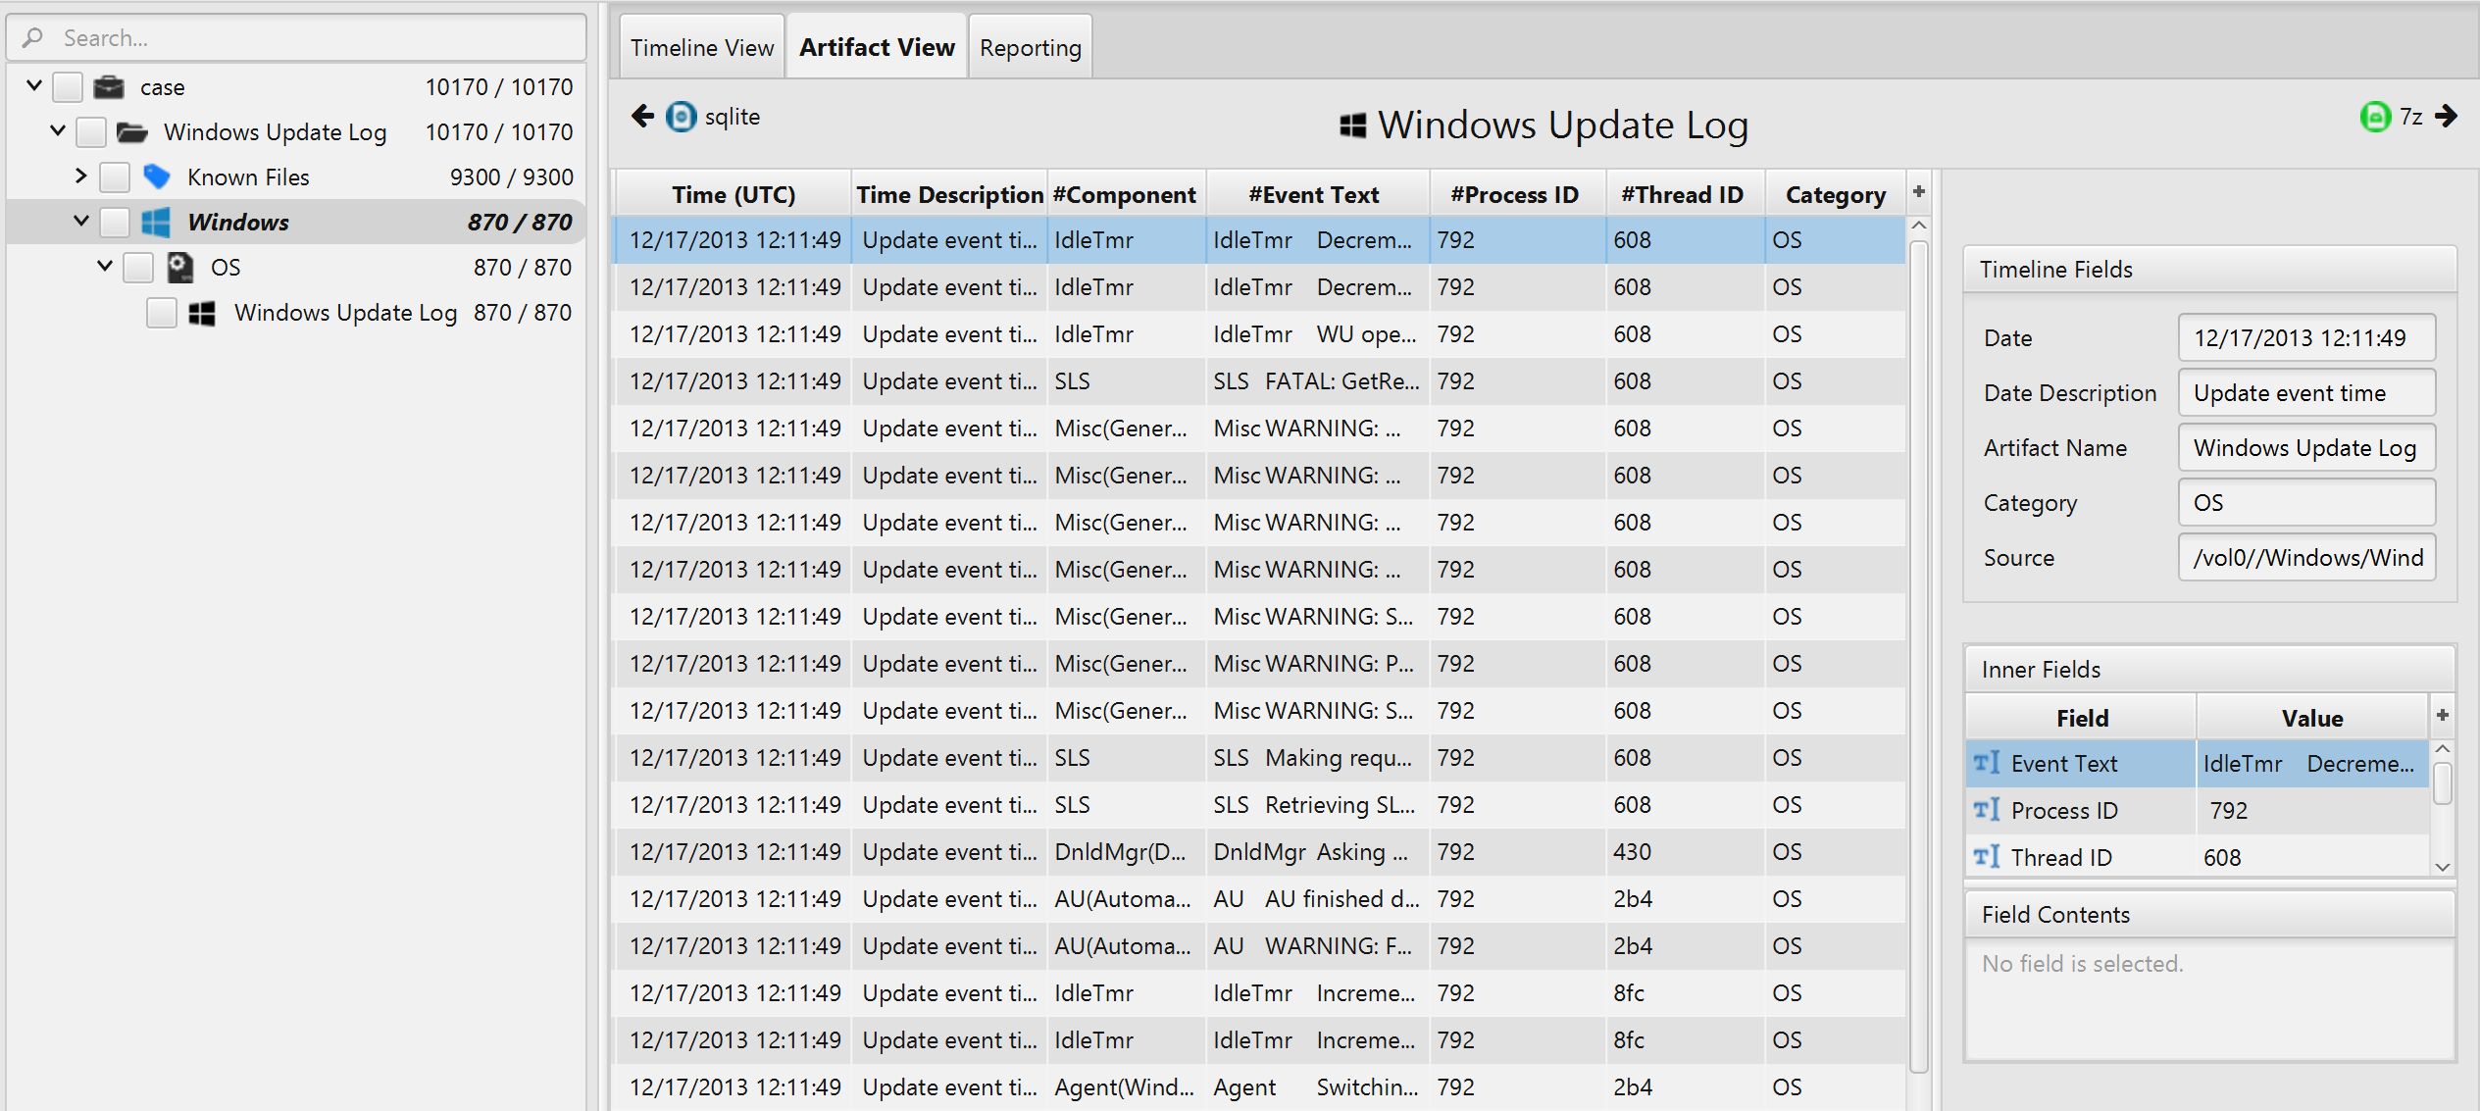Collapse the OS tree node

[x=105, y=266]
